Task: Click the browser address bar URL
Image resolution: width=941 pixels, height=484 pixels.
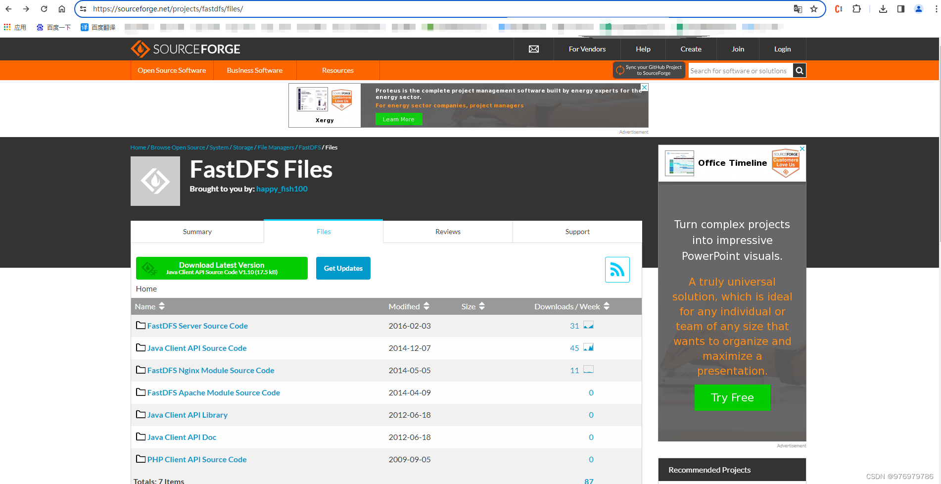Action: 168,9
